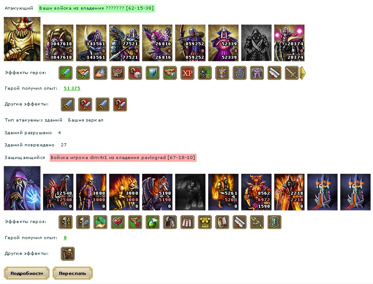This screenshot has height=284, width=373.
Task: Open attacker hero experience link 51 375
Action: [72, 88]
